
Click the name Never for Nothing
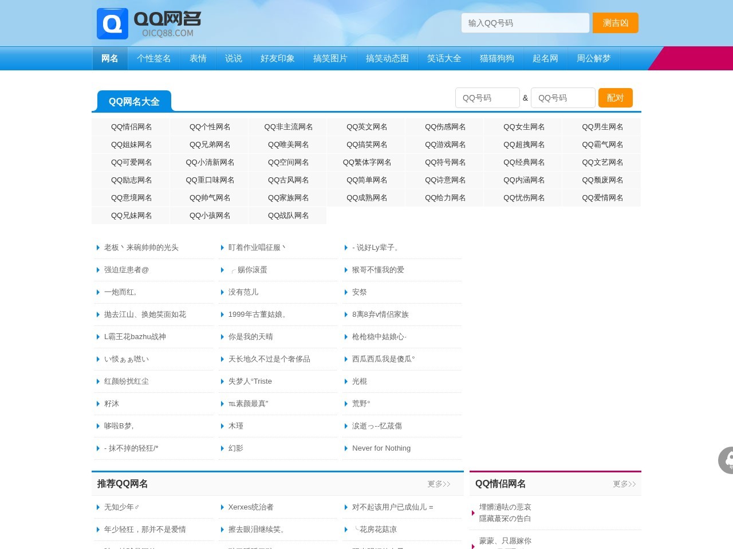pos(381,448)
